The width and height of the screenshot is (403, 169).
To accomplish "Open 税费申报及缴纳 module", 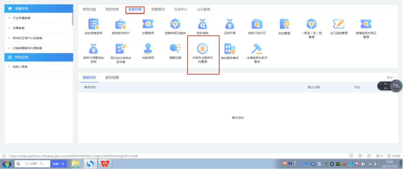I will coord(175,24).
